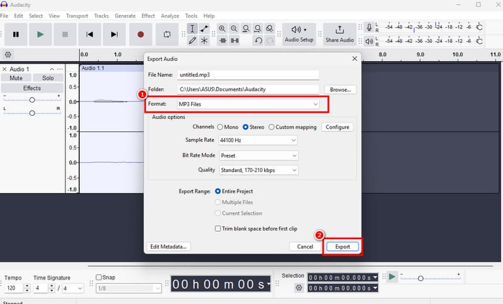Solo the Audio 1 track

pos(48,78)
